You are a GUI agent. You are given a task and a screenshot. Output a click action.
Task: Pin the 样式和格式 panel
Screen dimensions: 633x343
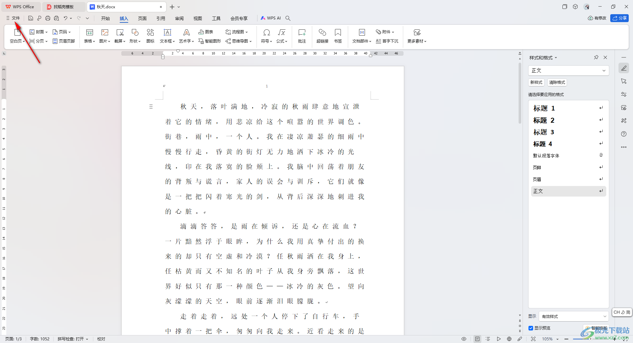coord(596,57)
